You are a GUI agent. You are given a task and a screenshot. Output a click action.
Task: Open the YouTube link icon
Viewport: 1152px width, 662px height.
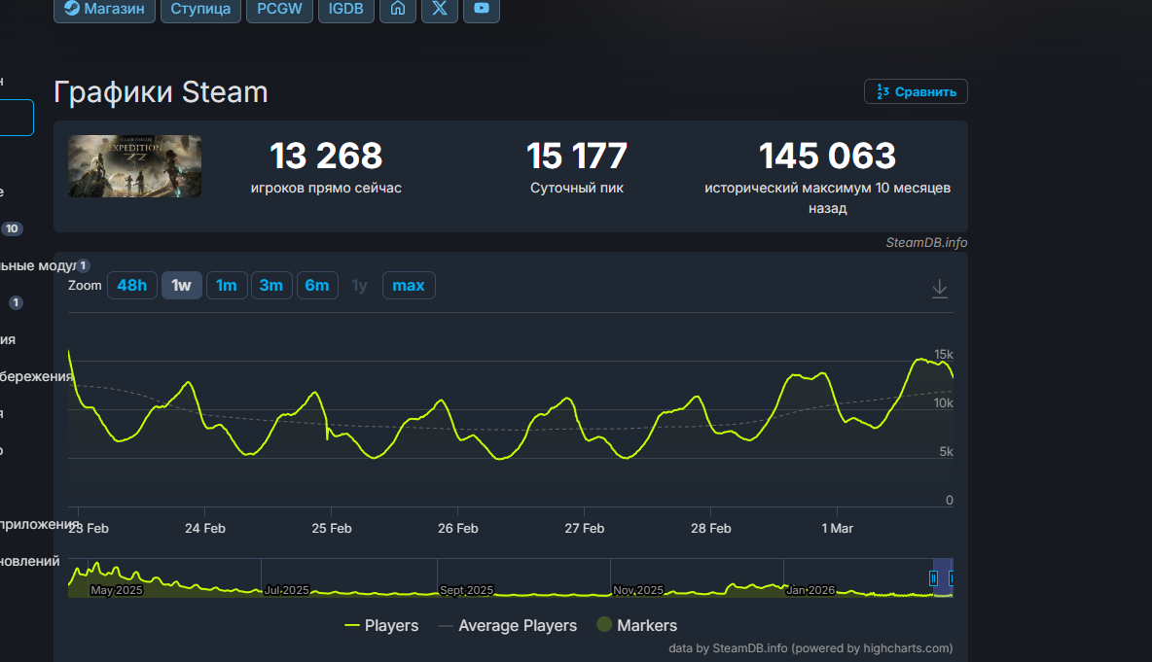482,10
